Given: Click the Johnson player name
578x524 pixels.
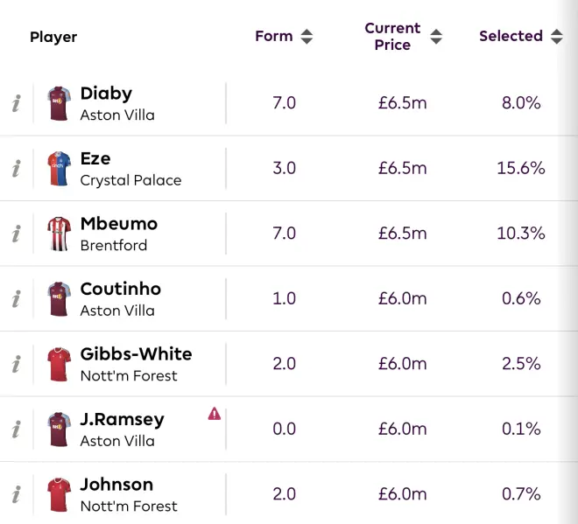Looking at the screenshot, I should point(116,485).
